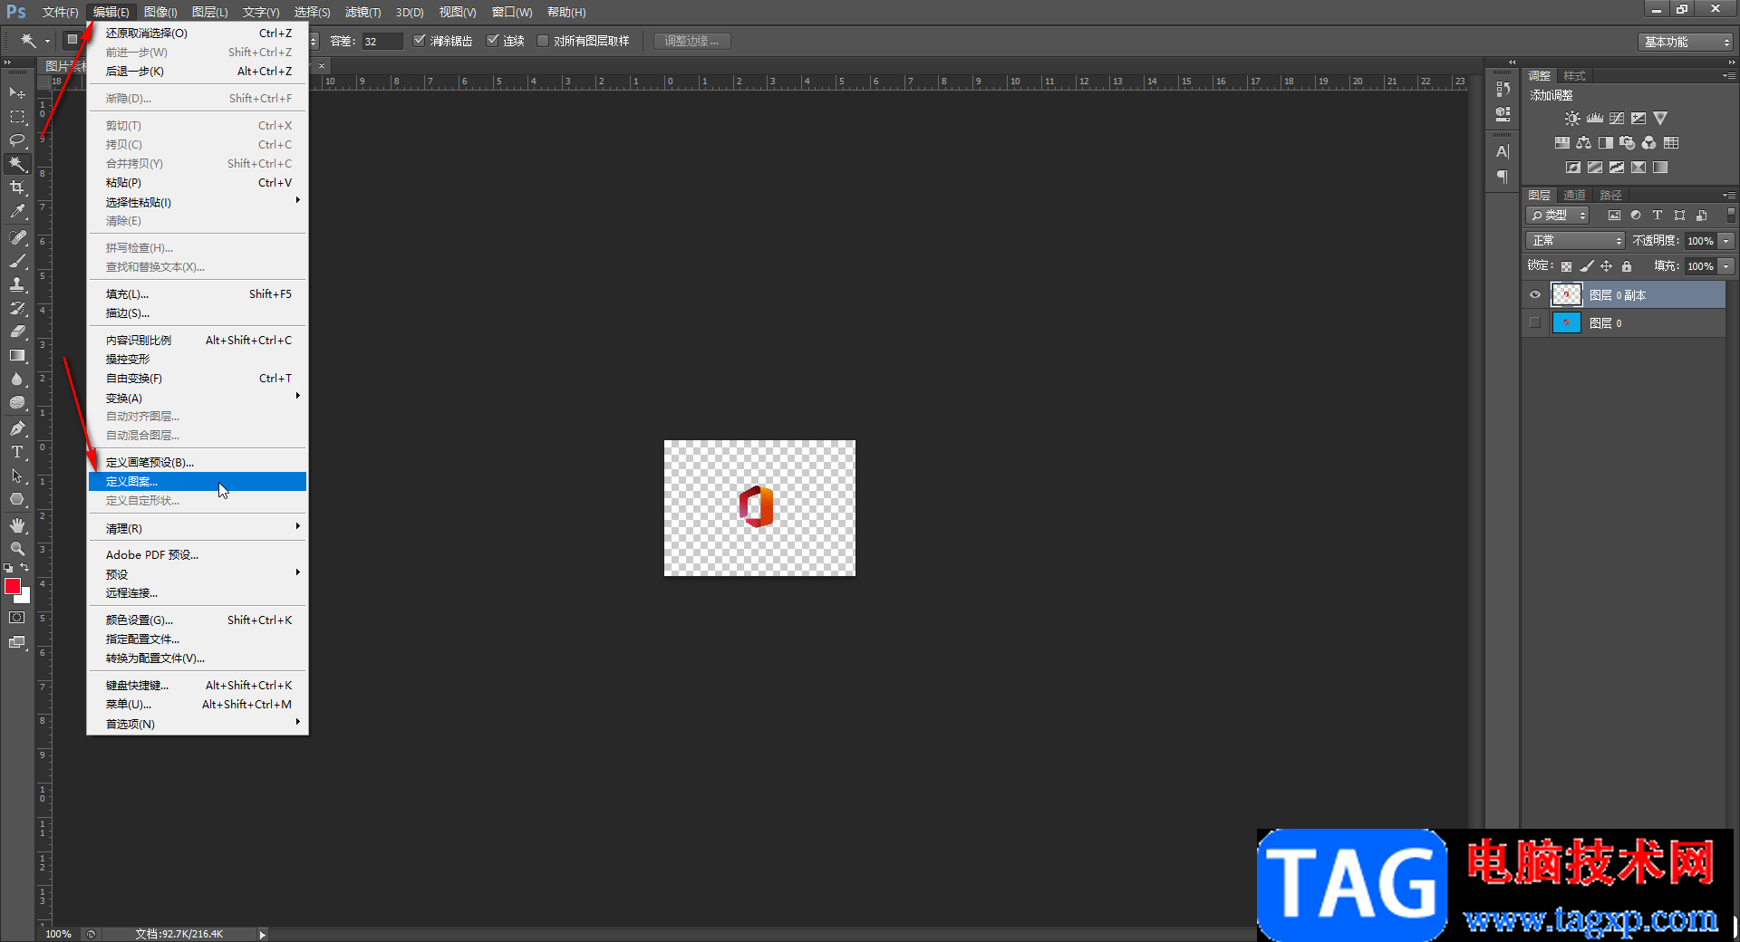Choose 自由变换(F) from Edit menu
The image size is (1740, 942).
pyautogui.click(x=198, y=378)
